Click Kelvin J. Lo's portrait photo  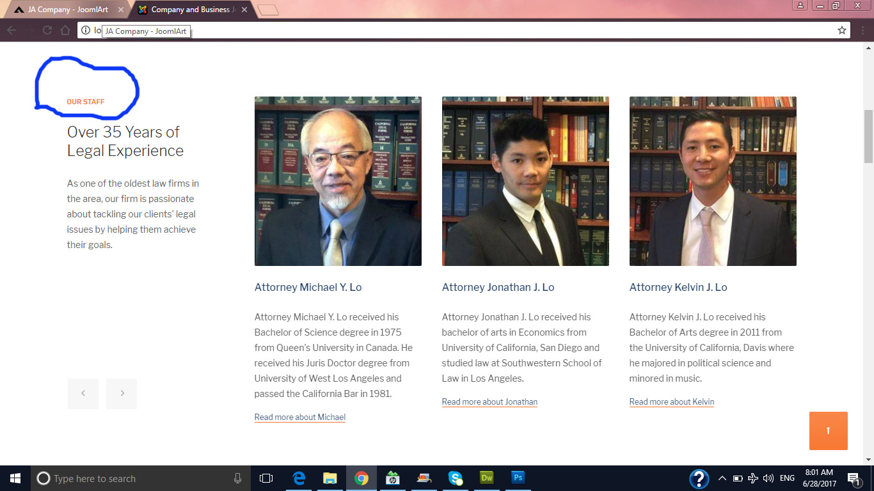pyautogui.click(x=713, y=181)
